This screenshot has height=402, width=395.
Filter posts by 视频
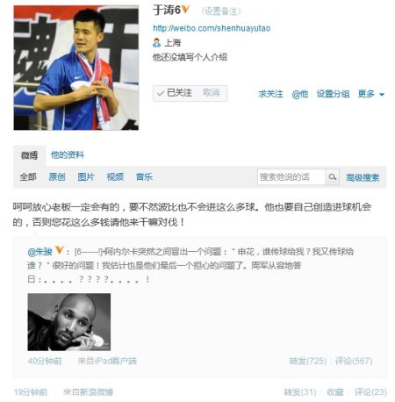point(115,176)
